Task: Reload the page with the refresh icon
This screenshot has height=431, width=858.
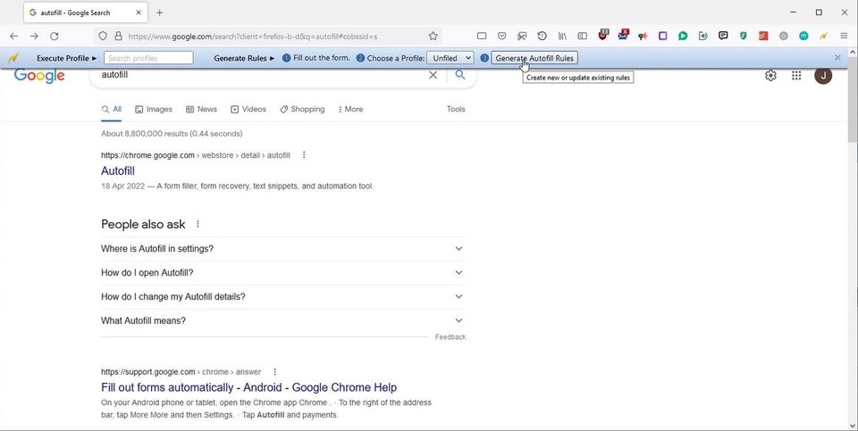Action: [55, 36]
